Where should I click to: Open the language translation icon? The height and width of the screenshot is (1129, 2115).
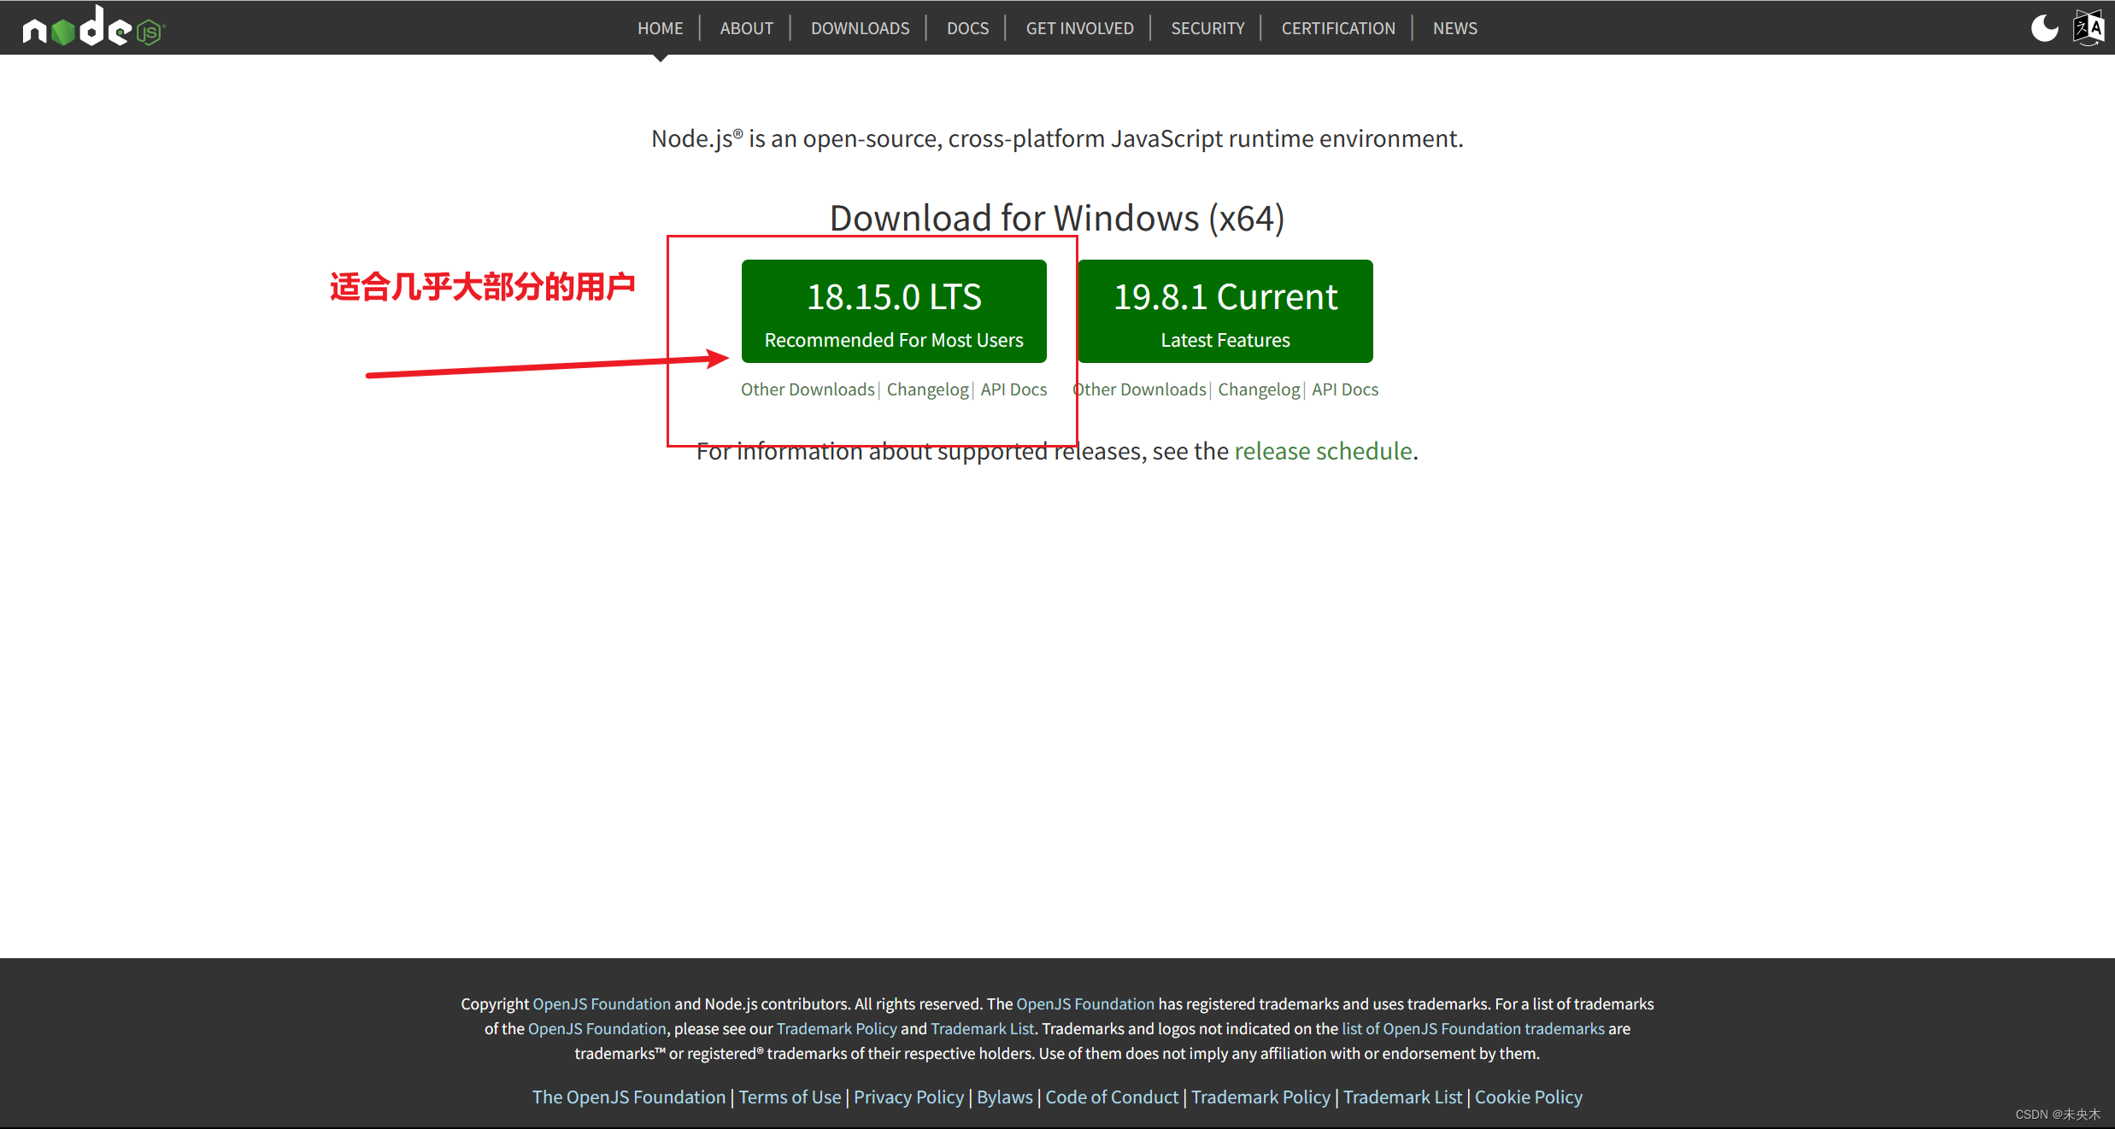click(x=2088, y=27)
